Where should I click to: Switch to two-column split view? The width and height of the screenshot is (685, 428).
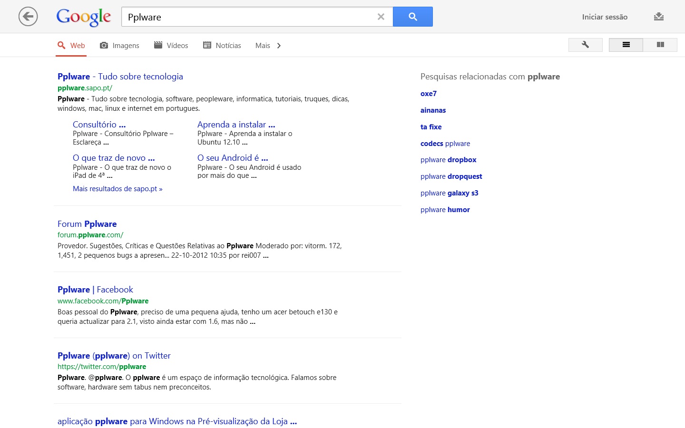[660, 45]
